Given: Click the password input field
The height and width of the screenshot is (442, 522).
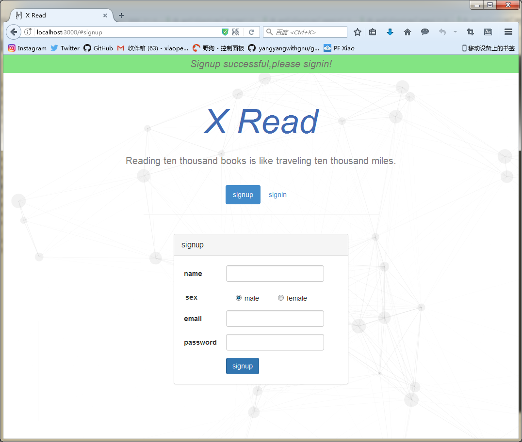Looking at the screenshot, I should tap(275, 342).
